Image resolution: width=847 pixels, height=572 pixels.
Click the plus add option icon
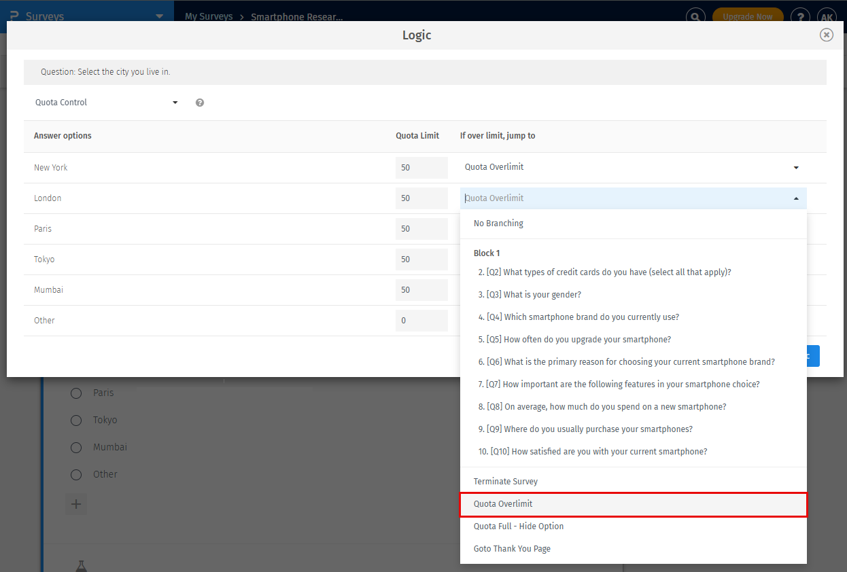click(76, 504)
